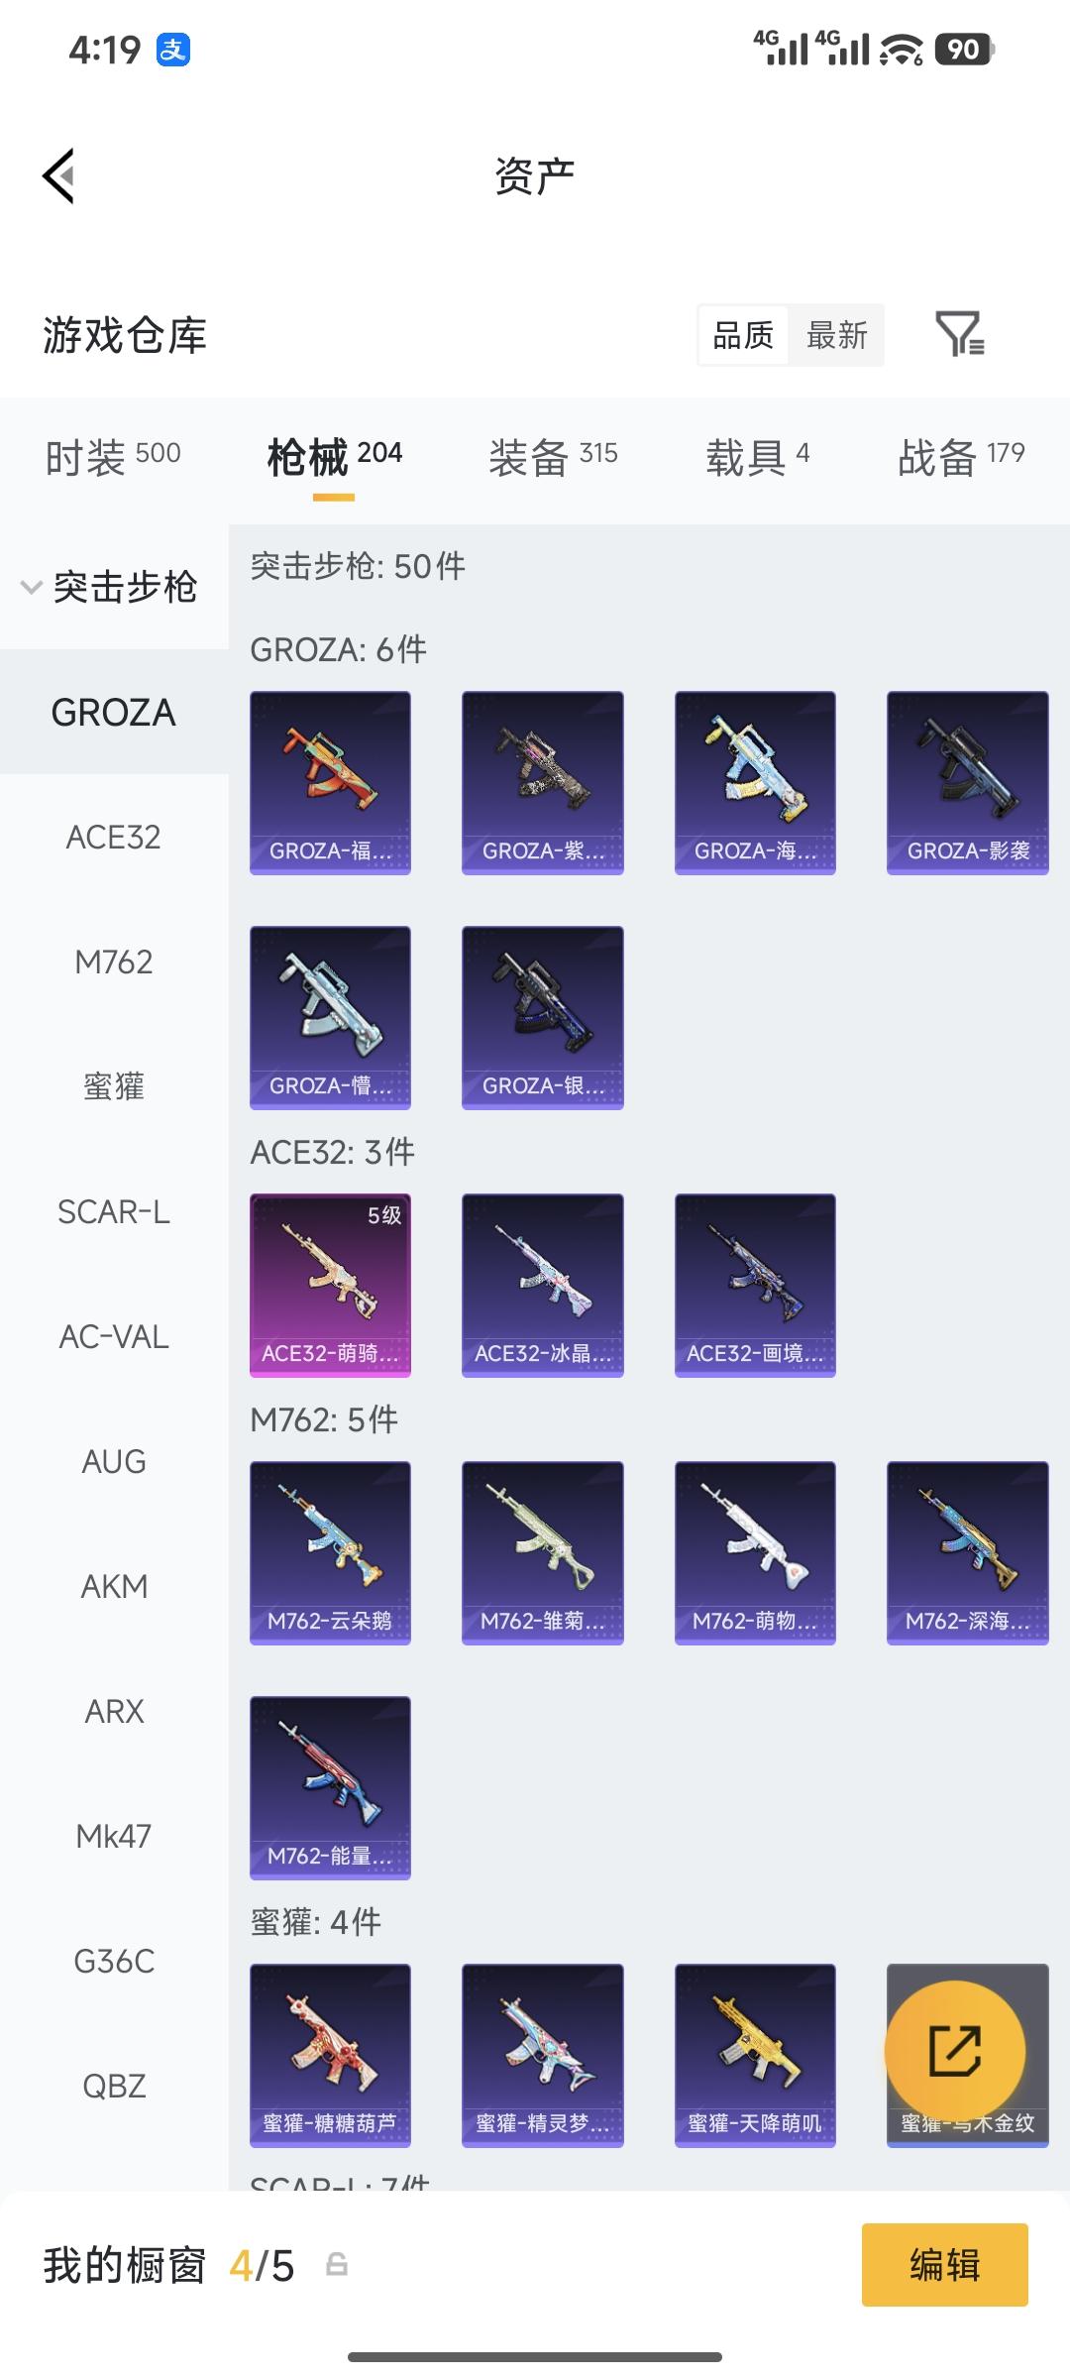This screenshot has width=1070, height=2379.
Task: Switch to the 时装 500 tab
Action: [x=113, y=457]
